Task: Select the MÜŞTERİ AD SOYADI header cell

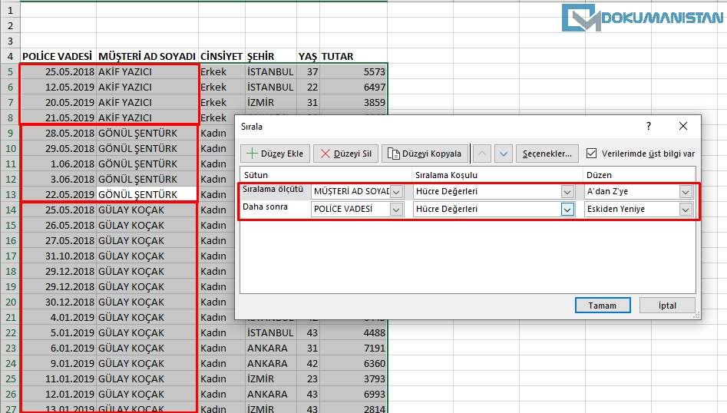Action: [147, 57]
